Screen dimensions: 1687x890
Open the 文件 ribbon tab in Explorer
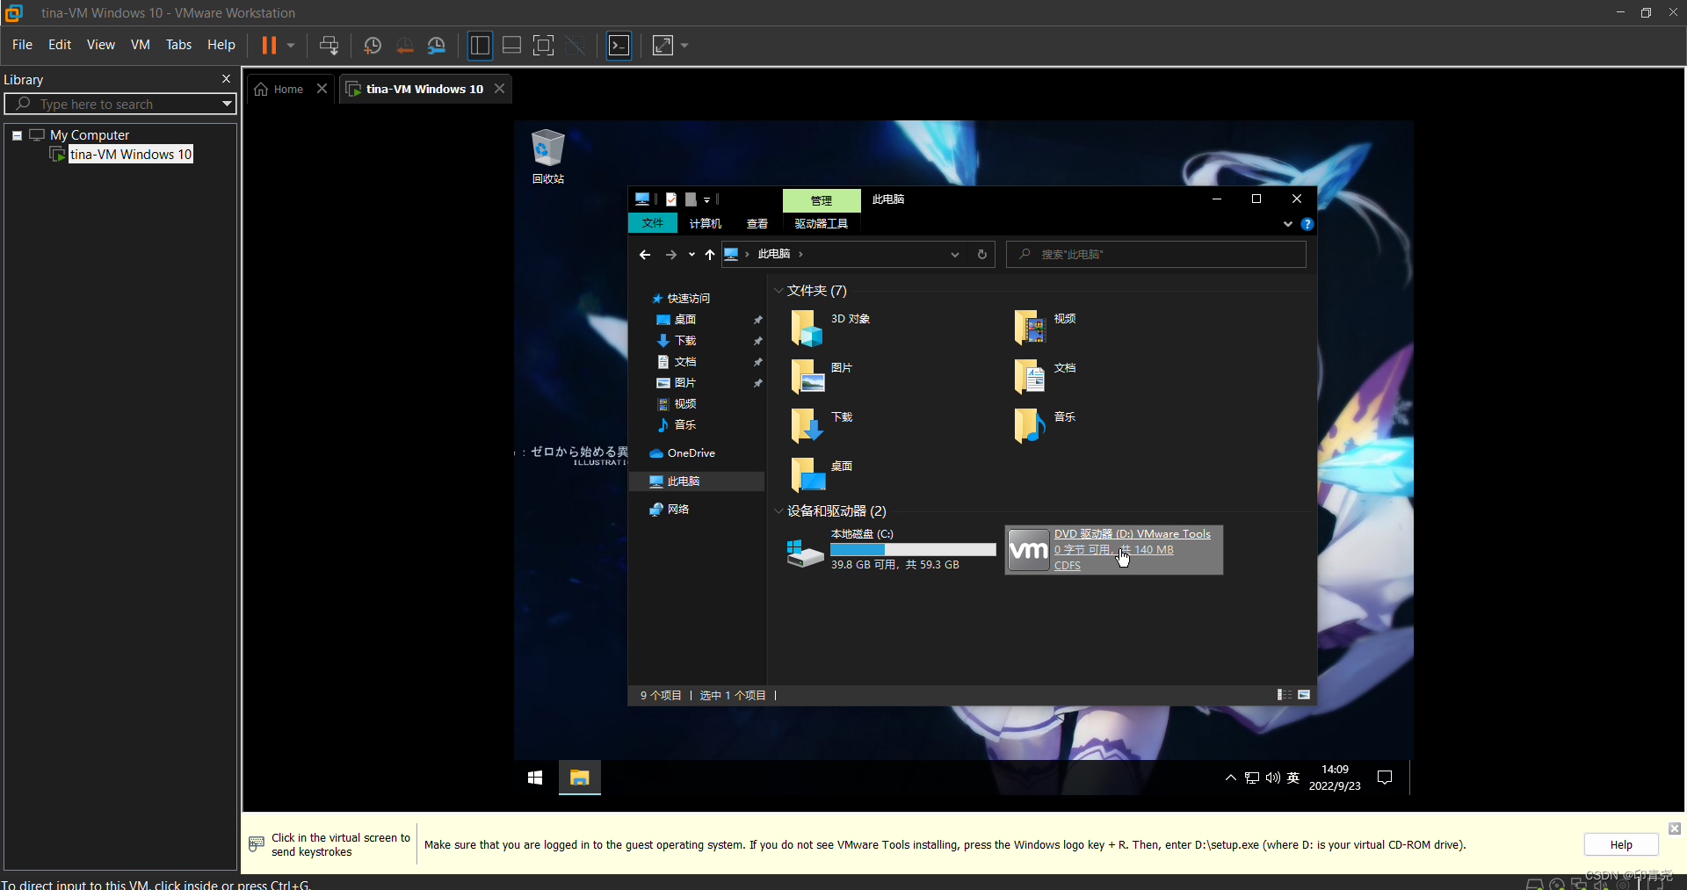click(653, 223)
